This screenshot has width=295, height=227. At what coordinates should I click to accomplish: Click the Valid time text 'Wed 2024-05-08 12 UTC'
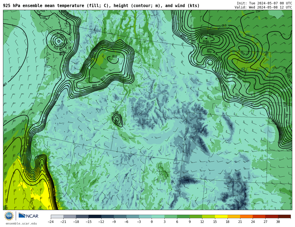coord(270,7)
